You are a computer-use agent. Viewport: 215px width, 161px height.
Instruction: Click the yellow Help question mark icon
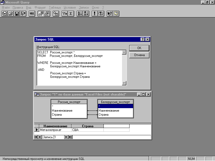116,14
